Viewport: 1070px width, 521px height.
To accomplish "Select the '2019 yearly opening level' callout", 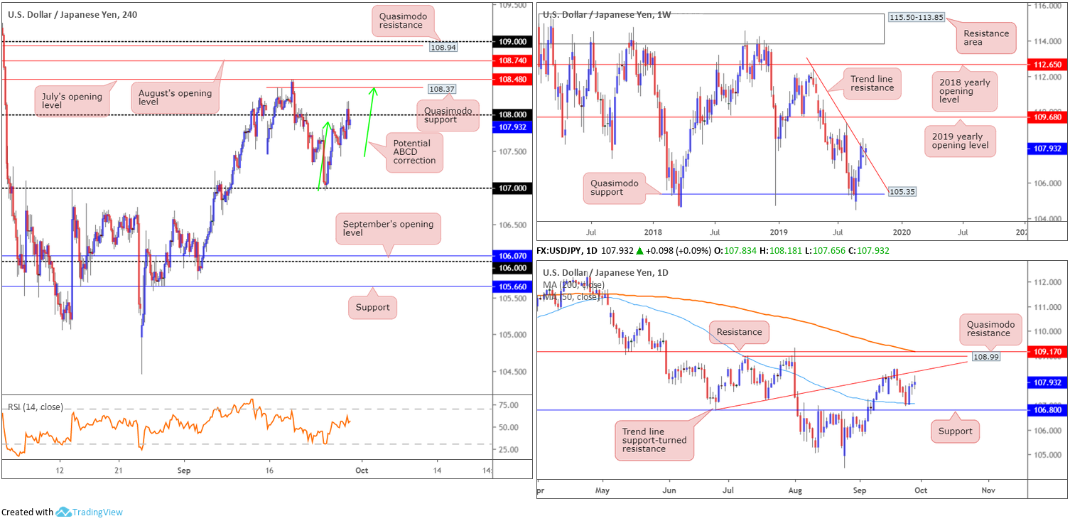I will pyautogui.click(x=959, y=141).
